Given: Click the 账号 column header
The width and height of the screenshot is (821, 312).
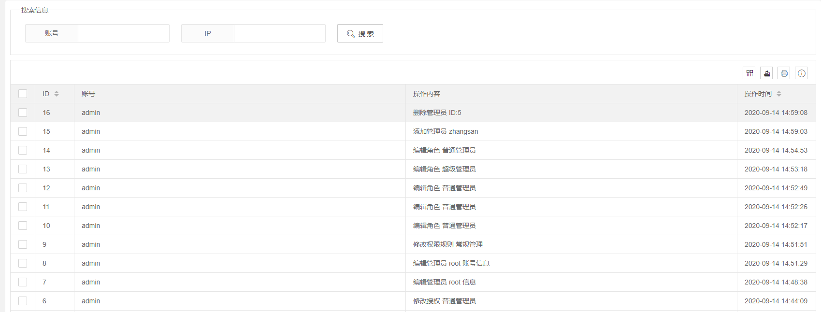Looking at the screenshot, I should tap(240, 94).
